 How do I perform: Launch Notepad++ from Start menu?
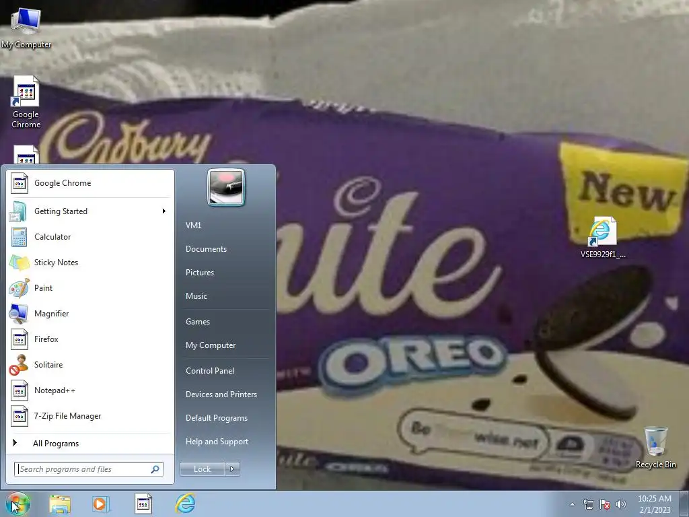click(x=90, y=390)
